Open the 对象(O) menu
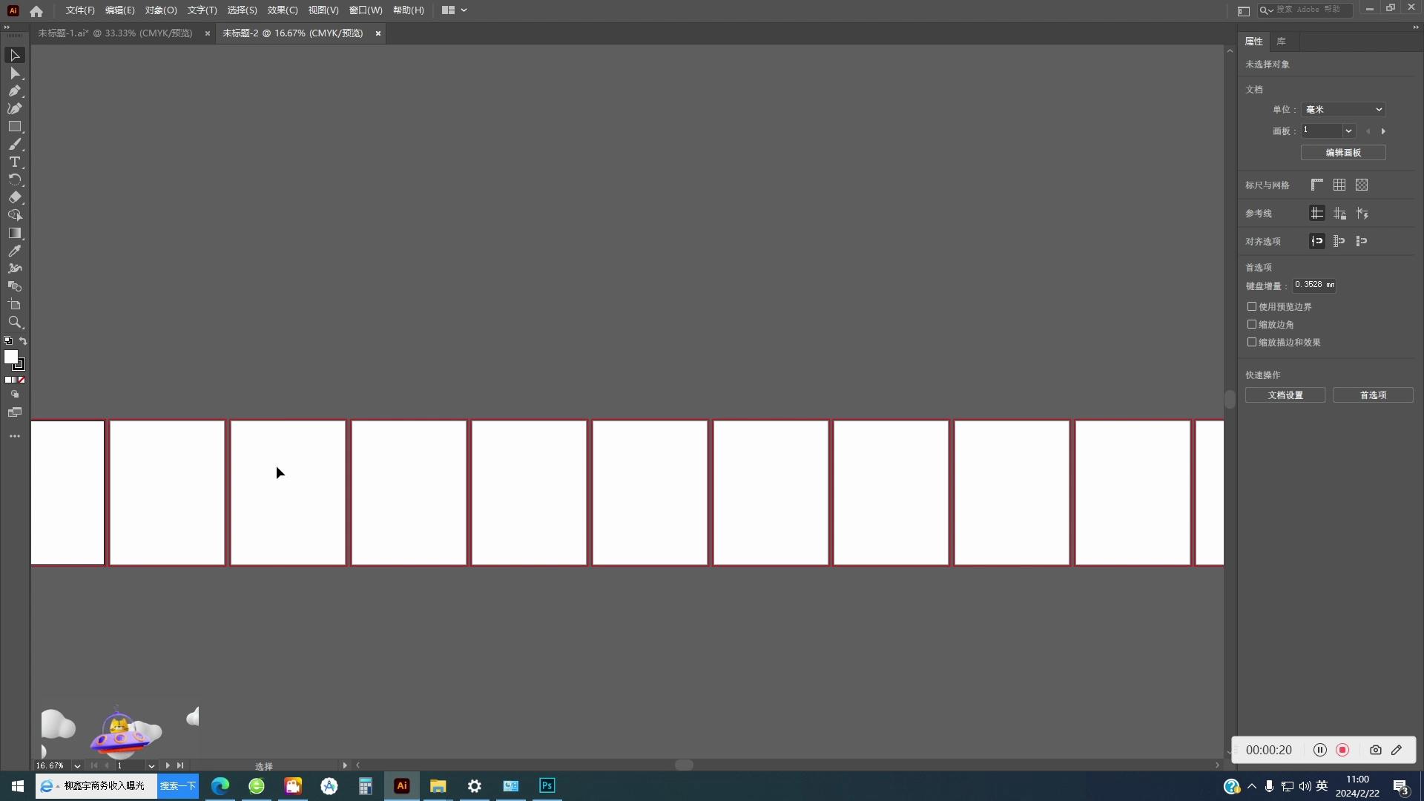This screenshot has width=1424, height=801. coord(161,10)
